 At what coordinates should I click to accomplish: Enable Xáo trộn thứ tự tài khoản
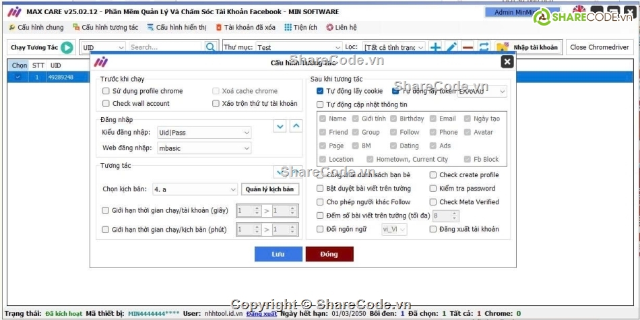pyautogui.click(x=216, y=104)
